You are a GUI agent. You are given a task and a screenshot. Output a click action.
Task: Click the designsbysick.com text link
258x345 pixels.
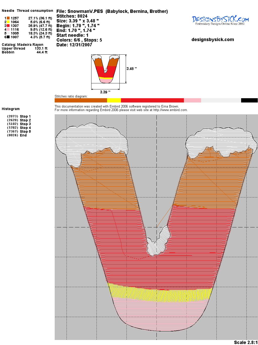(213, 40)
